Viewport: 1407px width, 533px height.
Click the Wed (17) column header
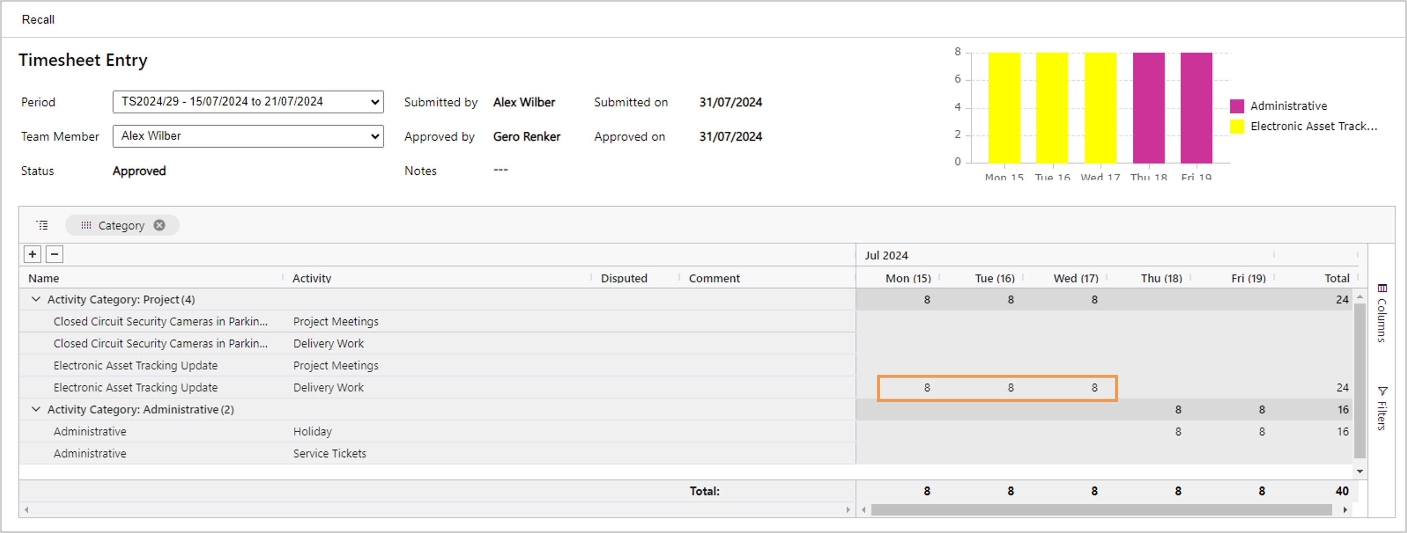click(x=1075, y=278)
